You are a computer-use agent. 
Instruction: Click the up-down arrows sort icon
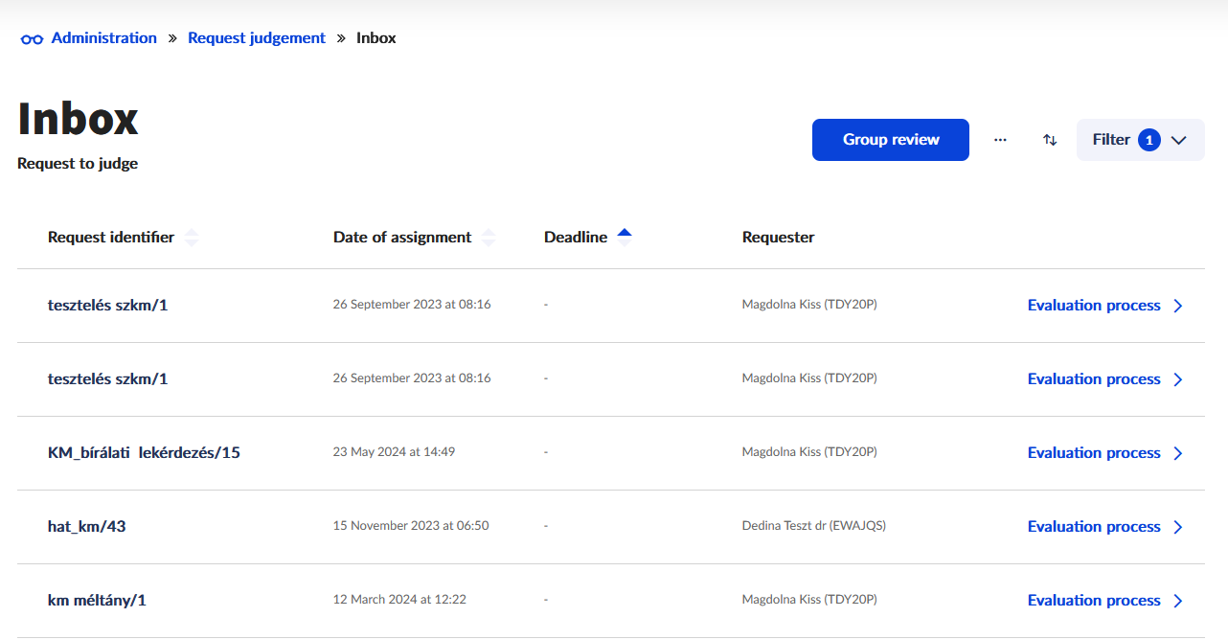click(x=1050, y=140)
